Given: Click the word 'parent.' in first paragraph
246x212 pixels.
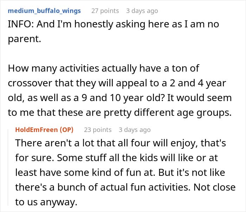Looking at the screenshot, I should click(x=25, y=39).
